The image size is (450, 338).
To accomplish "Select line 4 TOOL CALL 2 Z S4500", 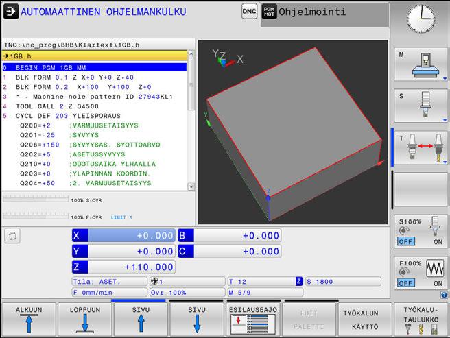I will (95, 106).
